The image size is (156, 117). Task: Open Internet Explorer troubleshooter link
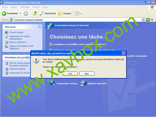tap(17, 69)
